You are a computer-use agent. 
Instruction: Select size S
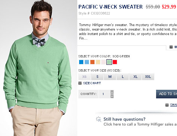coord(97,77)
